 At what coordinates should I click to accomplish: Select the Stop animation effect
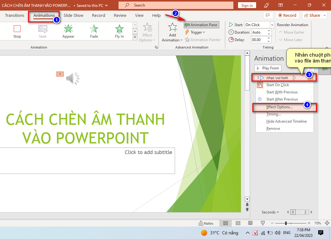[17, 31]
